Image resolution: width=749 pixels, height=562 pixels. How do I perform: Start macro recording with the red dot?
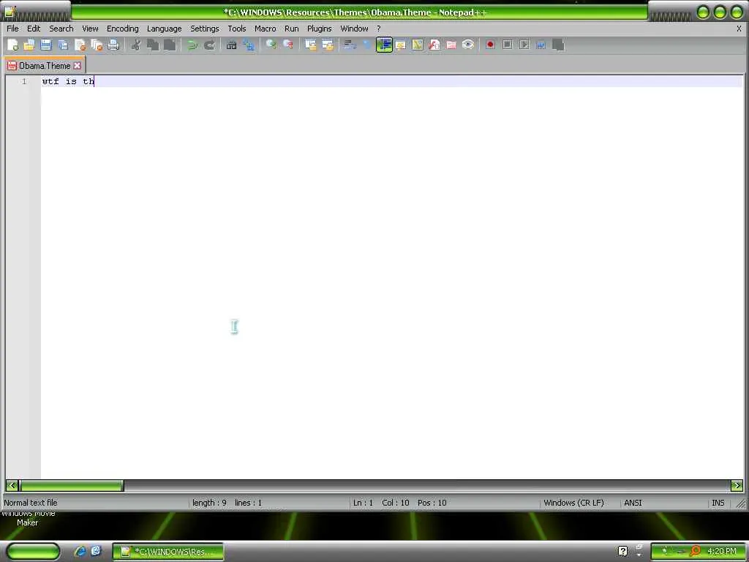490,45
